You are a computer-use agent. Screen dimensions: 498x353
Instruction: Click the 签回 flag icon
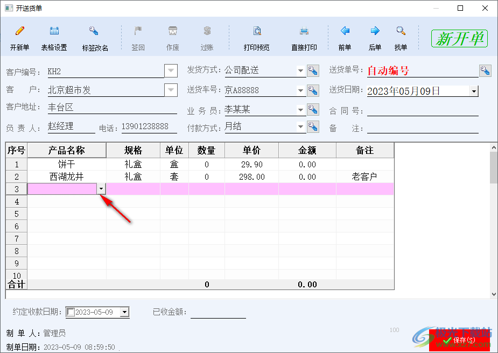pos(138,31)
